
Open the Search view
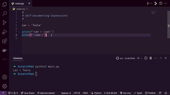(5, 13)
